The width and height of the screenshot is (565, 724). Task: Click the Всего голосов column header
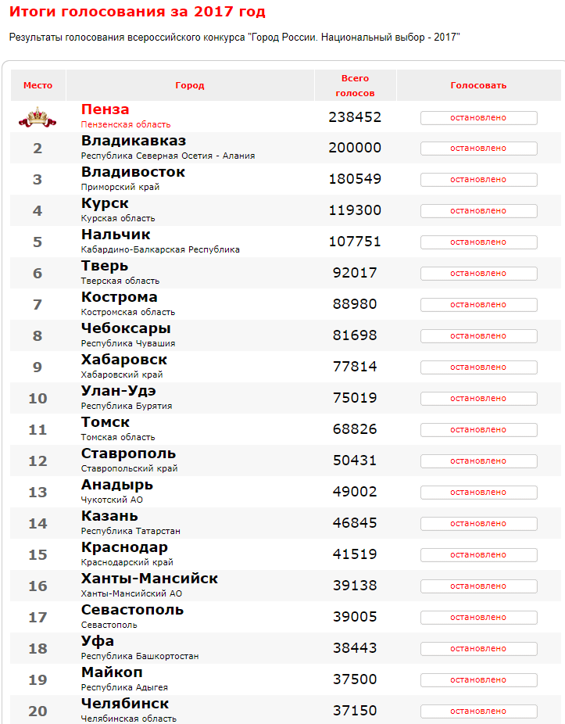(x=355, y=85)
